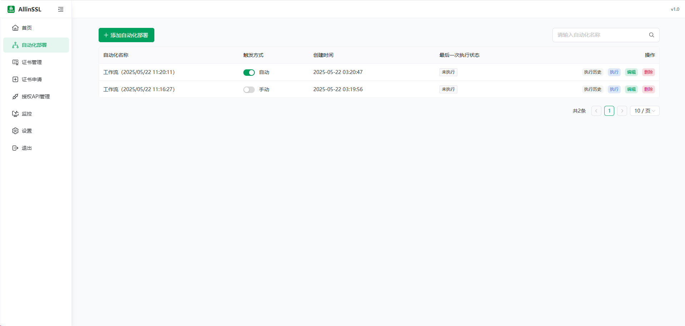Viewport: 685px width, 326px height.
Task: Disable automatic trigger for the 11:20:11 workflow
Action: click(x=249, y=73)
